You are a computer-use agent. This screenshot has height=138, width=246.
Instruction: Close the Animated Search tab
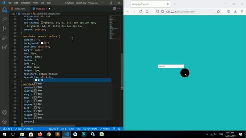(x=168, y=4)
